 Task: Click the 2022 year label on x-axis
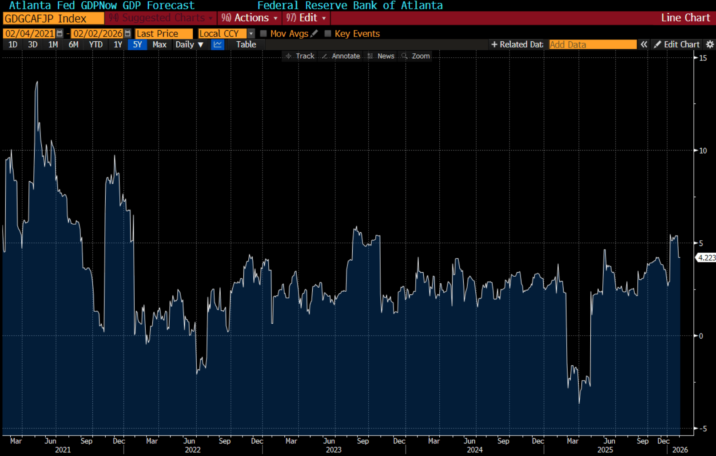[193, 450]
